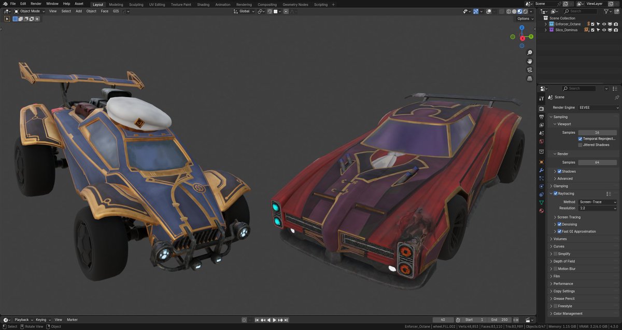This screenshot has height=330, width=622.
Task: Open the Render properties tab
Action: pos(542,109)
